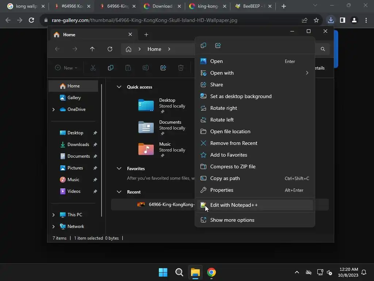
Task: Click the Explorer search icon
Action: [323, 49]
